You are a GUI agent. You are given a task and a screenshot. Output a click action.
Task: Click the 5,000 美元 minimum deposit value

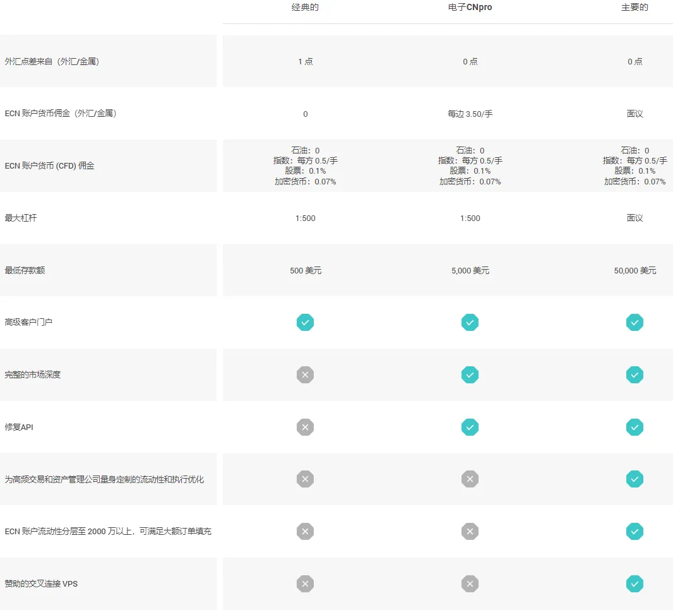[470, 270]
